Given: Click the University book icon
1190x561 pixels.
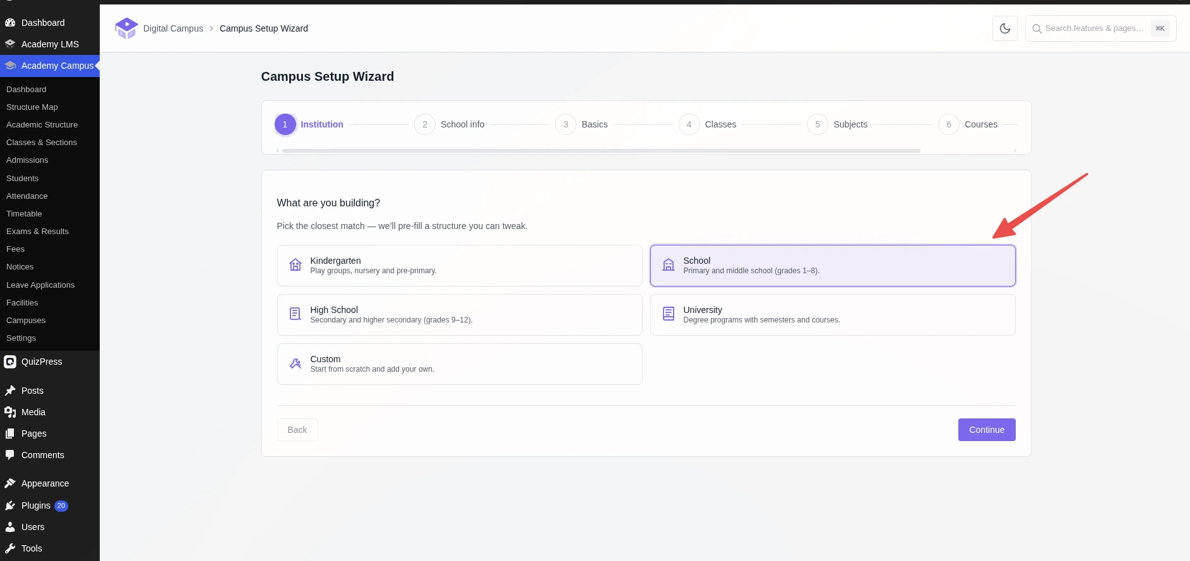Looking at the screenshot, I should tap(668, 314).
